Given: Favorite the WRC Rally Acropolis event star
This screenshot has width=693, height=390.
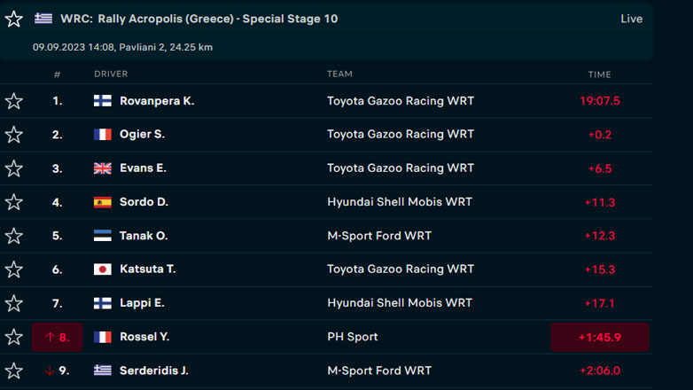Looking at the screenshot, I should [x=13, y=19].
